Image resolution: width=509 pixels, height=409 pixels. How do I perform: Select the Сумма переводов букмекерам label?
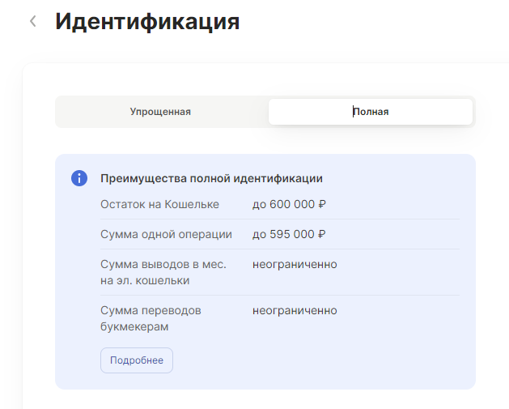pyautogui.click(x=151, y=318)
